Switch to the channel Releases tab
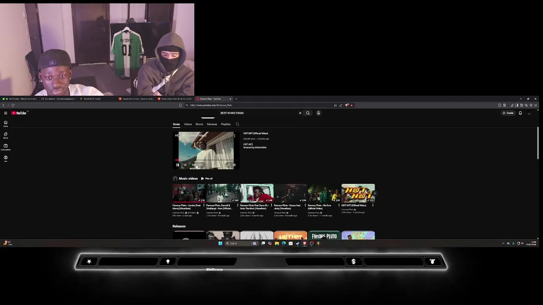This screenshot has width=543, height=305. 212,124
